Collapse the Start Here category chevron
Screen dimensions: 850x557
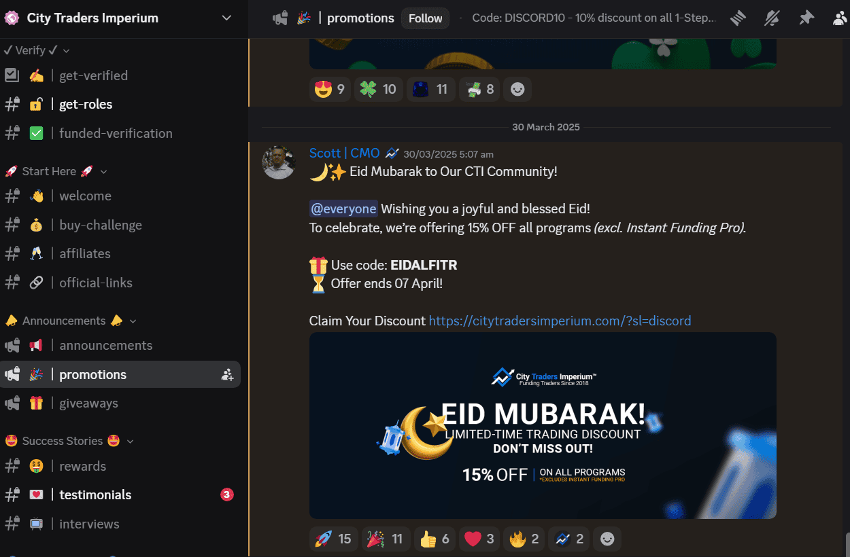pyautogui.click(x=103, y=172)
